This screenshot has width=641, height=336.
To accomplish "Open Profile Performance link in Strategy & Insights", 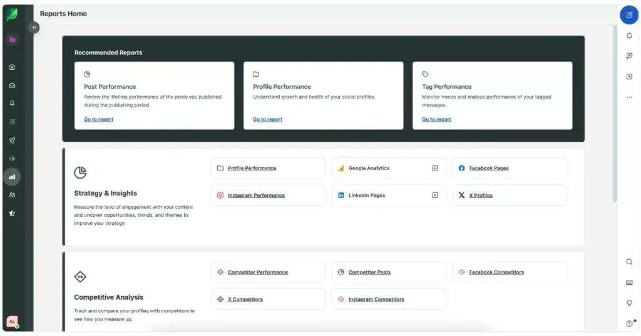I will click(x=252, y=168).
